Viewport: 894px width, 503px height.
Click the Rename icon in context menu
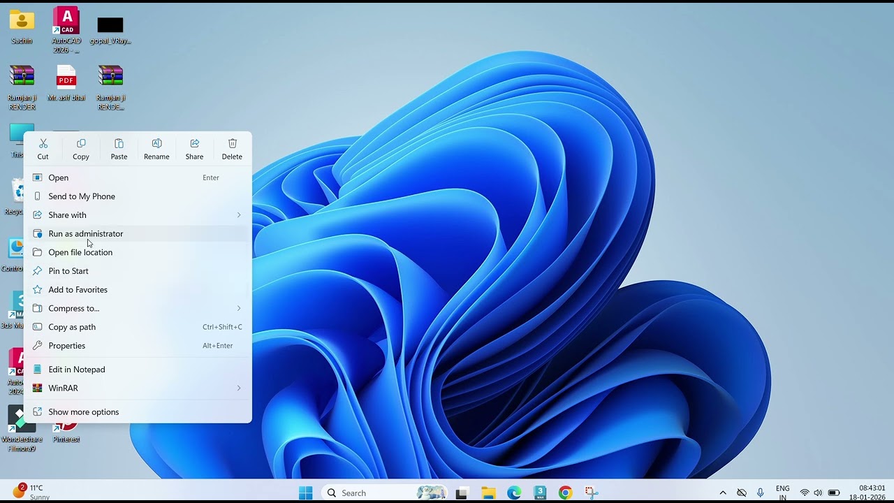click(156, 143)
